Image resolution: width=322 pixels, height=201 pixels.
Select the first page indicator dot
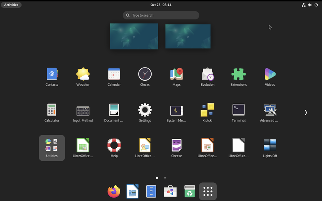(x=157, y=178)
